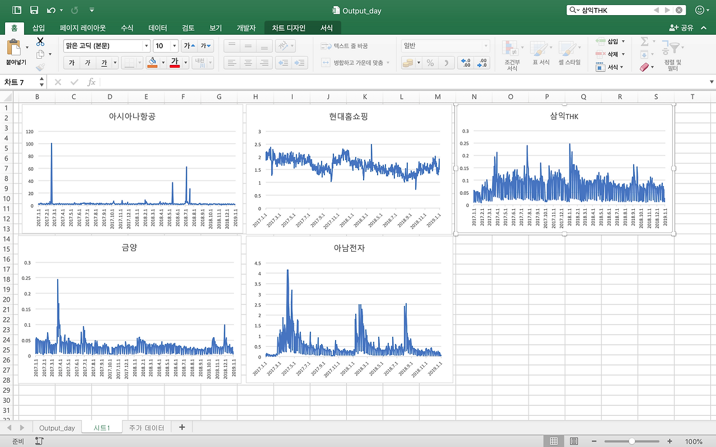Click the Undo arrow icon
The height and width of the screenshot is (447, 716).
[x=51, y=10]
